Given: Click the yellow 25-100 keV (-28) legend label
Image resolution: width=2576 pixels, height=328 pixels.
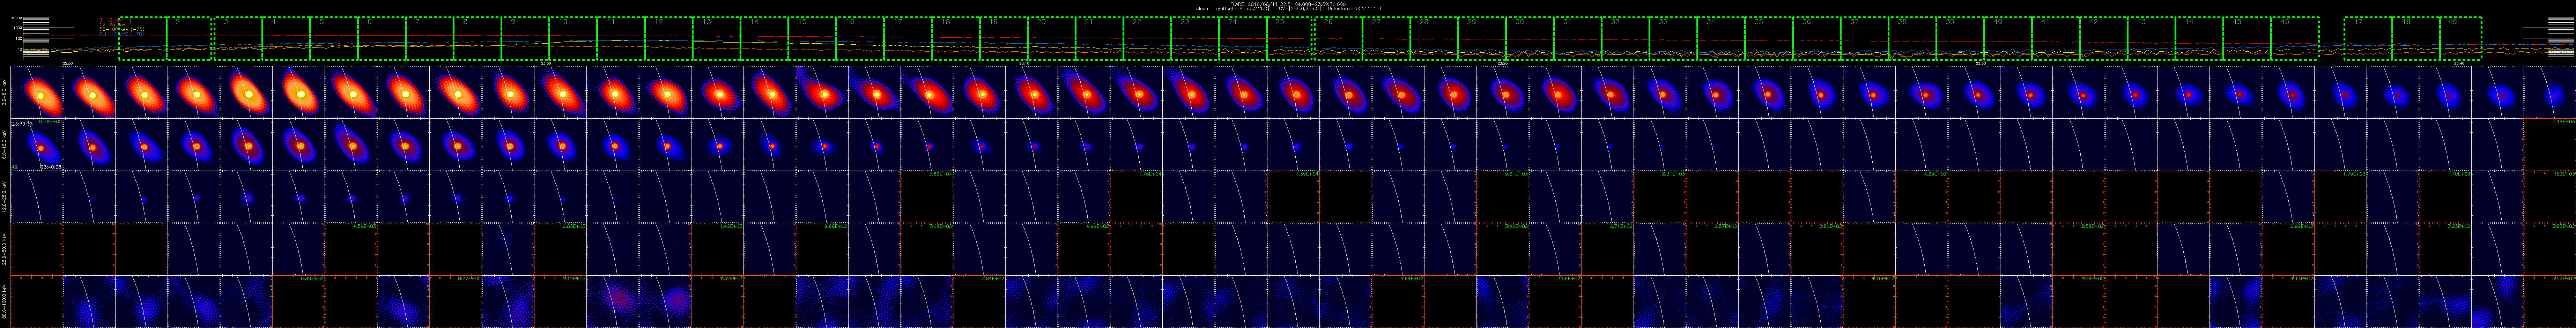Looking at the screenshot, I should point(122,29).
